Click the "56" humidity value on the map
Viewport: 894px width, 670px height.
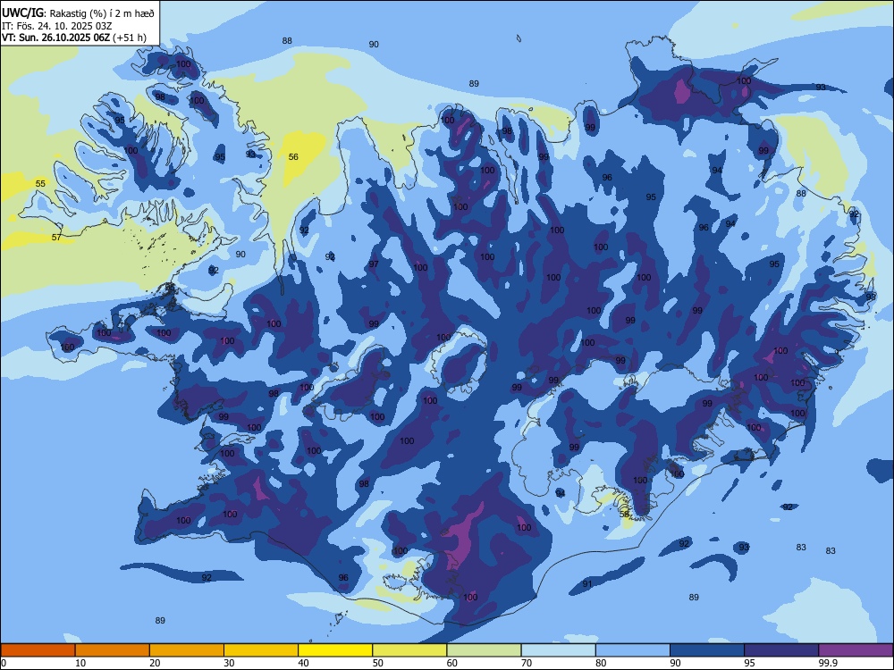click(293, 156)
